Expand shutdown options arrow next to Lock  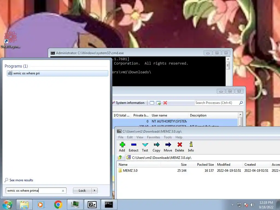94,191
